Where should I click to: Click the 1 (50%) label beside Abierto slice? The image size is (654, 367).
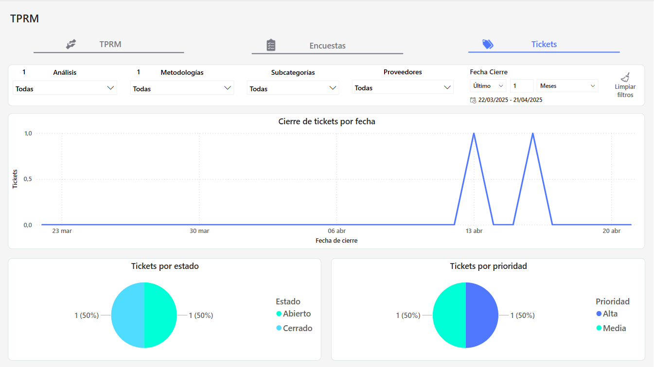pos(201,316)
